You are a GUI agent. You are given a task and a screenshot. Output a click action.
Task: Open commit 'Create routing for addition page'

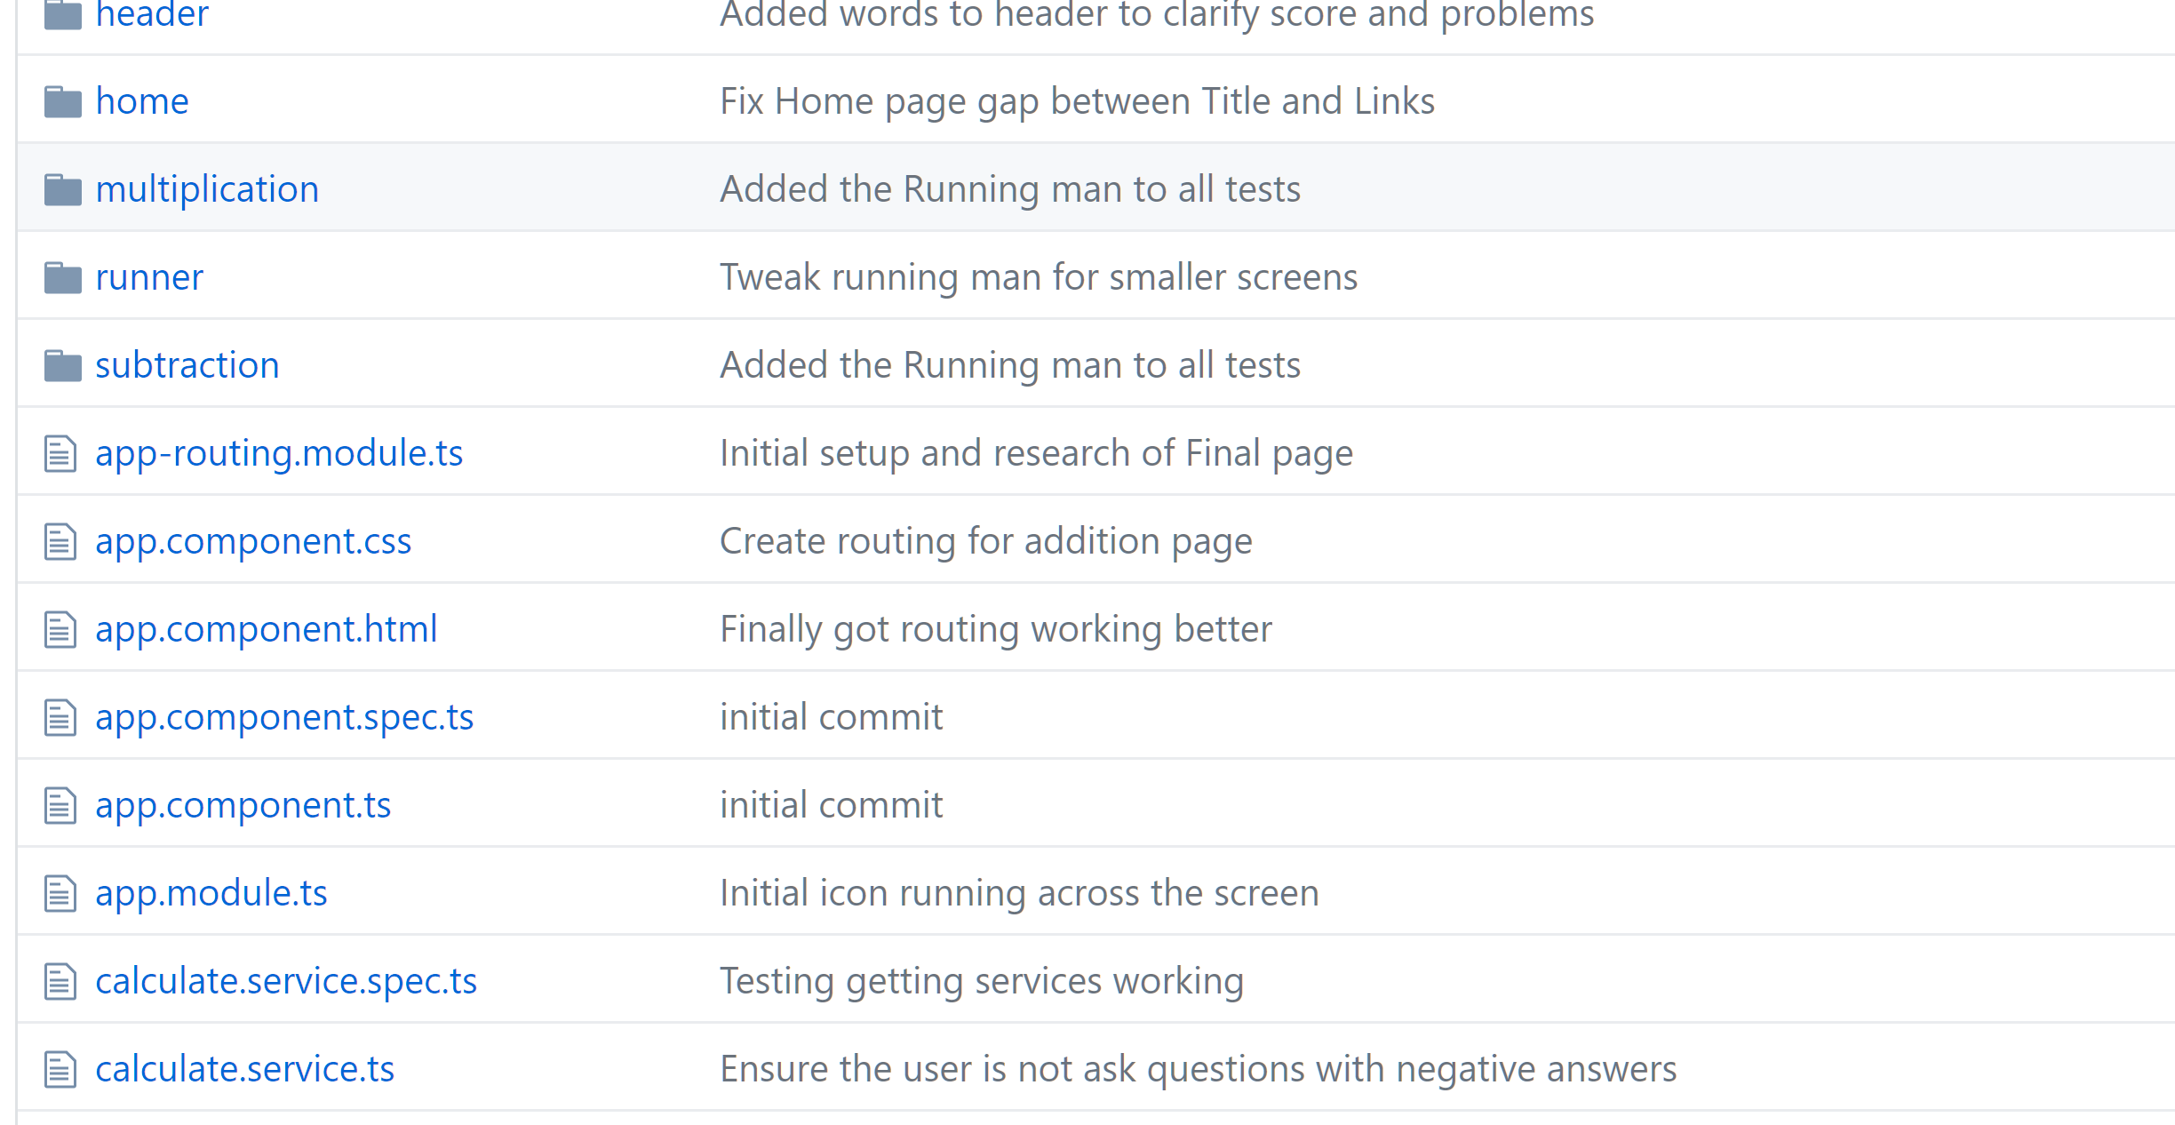click(985, 541)
